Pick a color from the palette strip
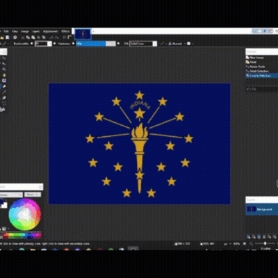 pos(22,236)
